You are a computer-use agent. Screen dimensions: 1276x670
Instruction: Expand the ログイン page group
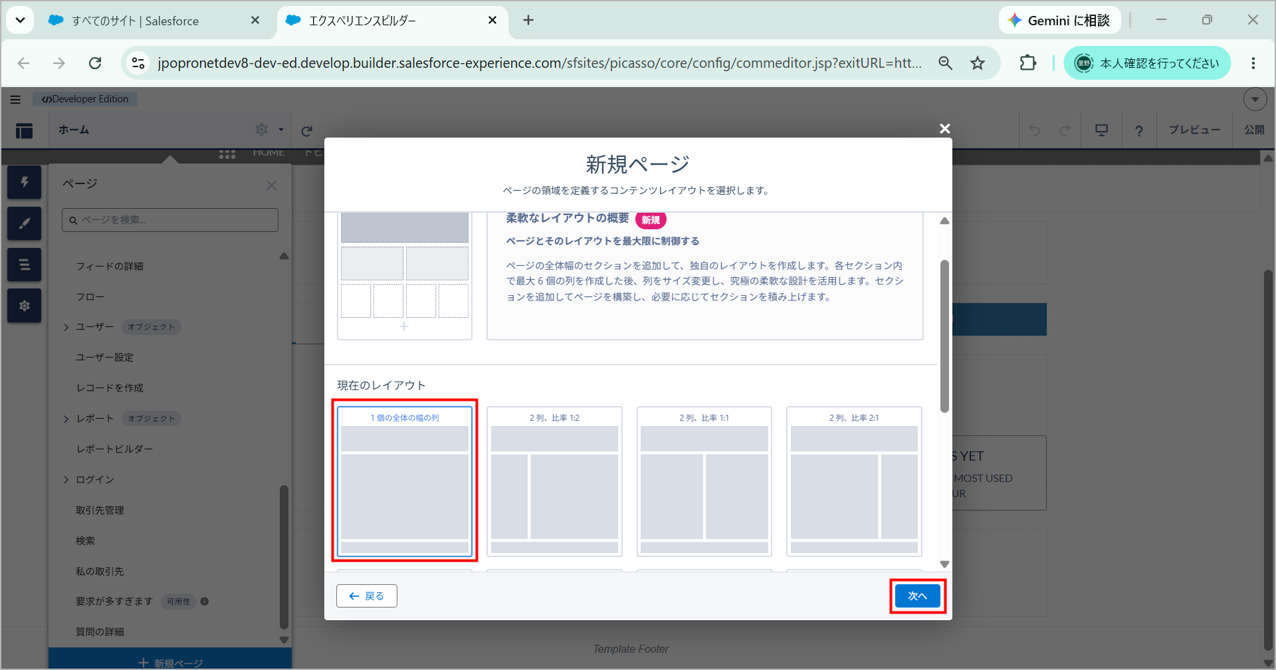(x=66, y=480)
